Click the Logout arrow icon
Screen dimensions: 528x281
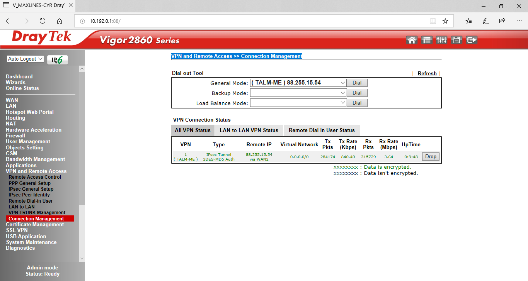pos(472,40)
